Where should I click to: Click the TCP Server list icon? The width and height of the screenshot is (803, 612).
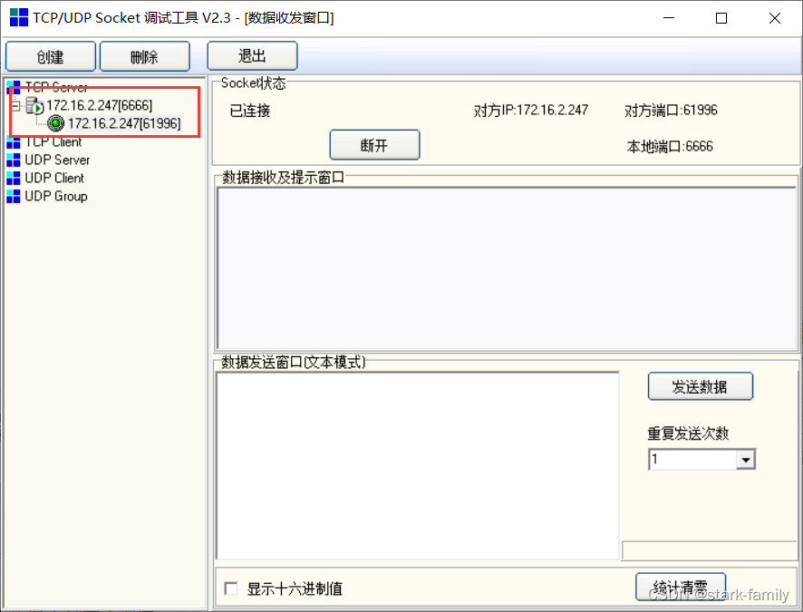click(x=13, y=87)
